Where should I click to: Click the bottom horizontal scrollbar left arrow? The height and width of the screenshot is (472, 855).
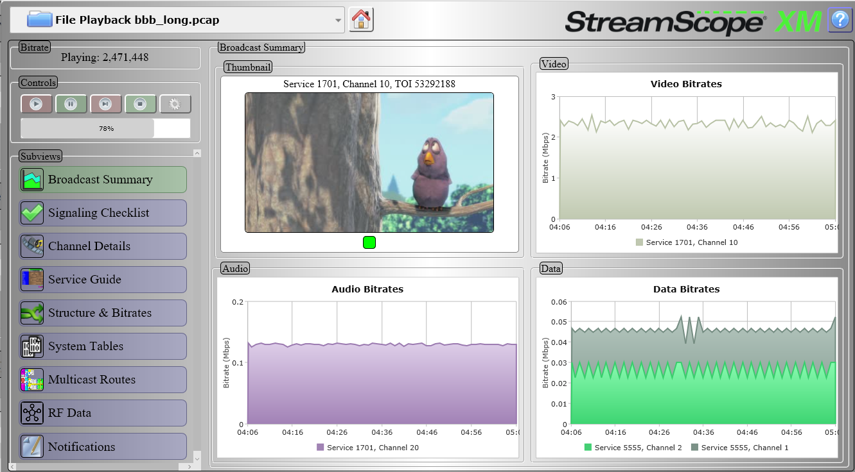[12, 466]
